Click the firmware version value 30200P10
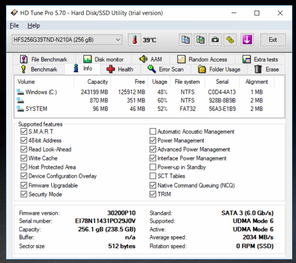The height and width of the screenshot is (263, 296). coord(122,213)
